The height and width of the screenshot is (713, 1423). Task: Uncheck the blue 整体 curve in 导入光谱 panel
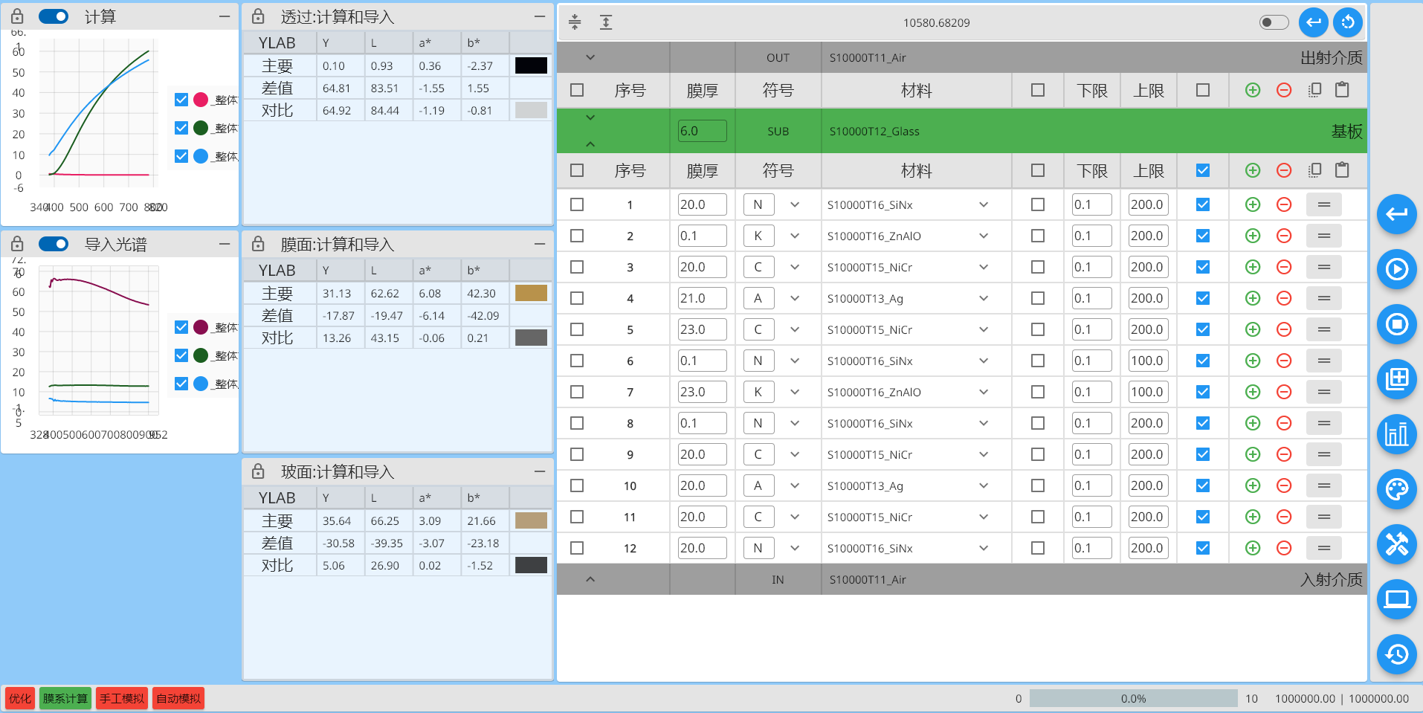181,384
